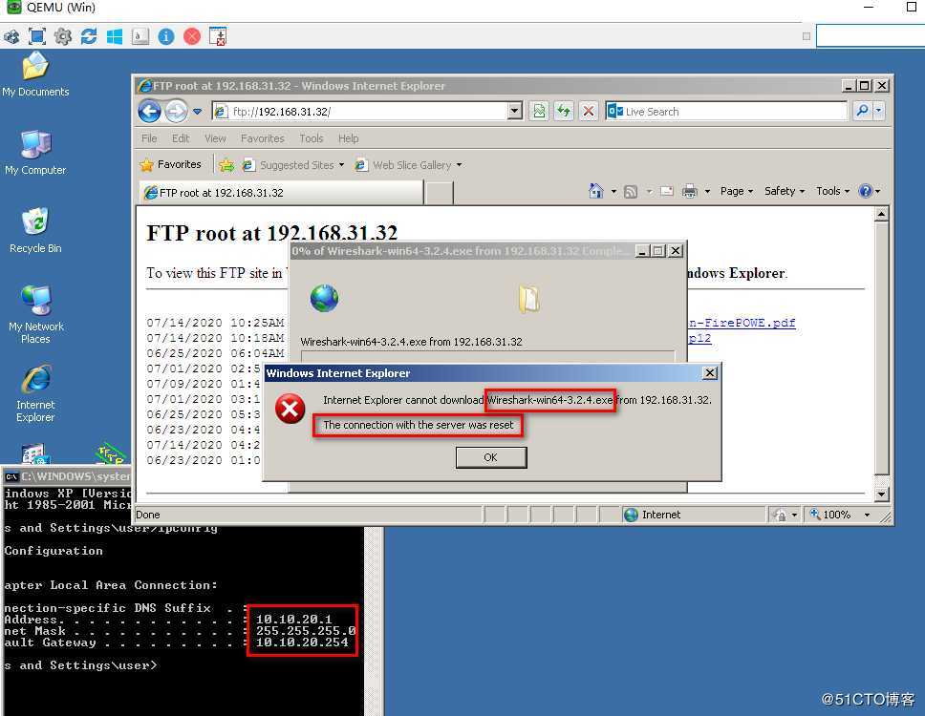Open the File menu in IE
Image resolution: width=925 pixels, height=716 pixels.
coord(149,137)
